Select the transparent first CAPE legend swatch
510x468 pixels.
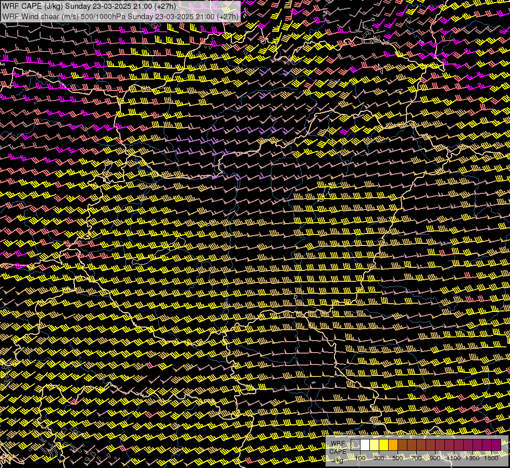[x=355, y=445]
